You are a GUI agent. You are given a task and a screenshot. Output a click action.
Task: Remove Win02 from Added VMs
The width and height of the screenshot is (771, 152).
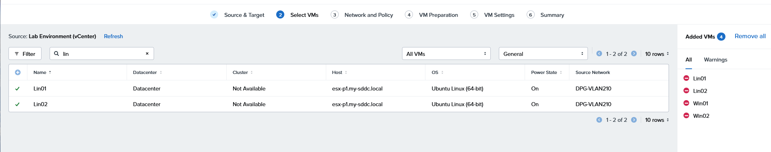pos(686,115)
